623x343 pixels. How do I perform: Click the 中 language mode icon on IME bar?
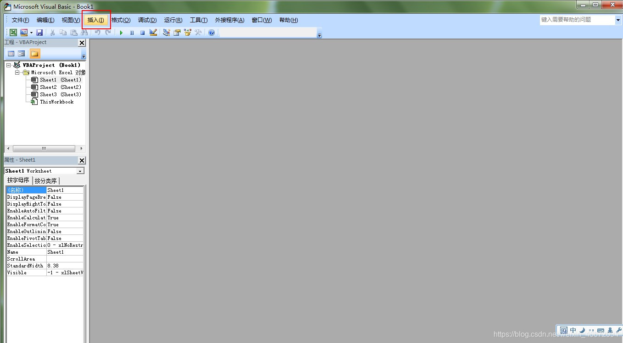tap(573, 330)
